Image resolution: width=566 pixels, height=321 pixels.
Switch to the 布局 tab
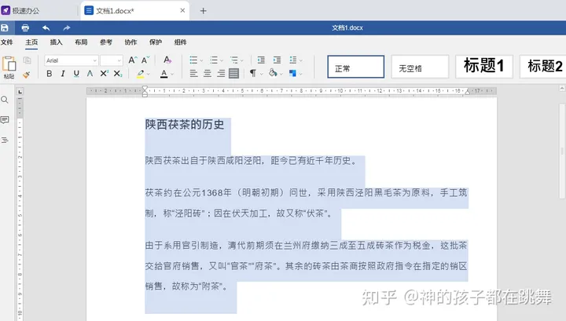81,42
